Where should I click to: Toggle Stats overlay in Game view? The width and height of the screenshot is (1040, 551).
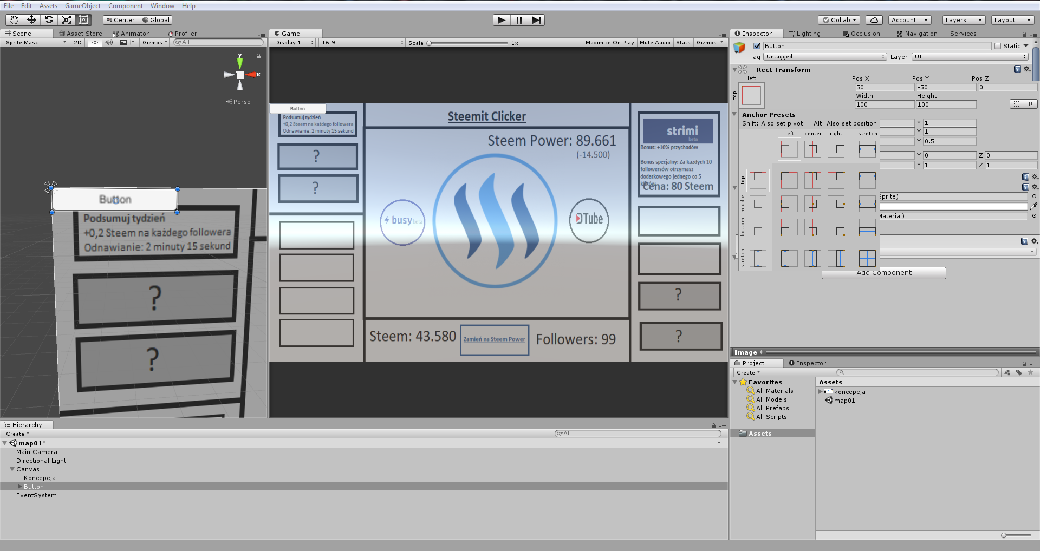683,42
